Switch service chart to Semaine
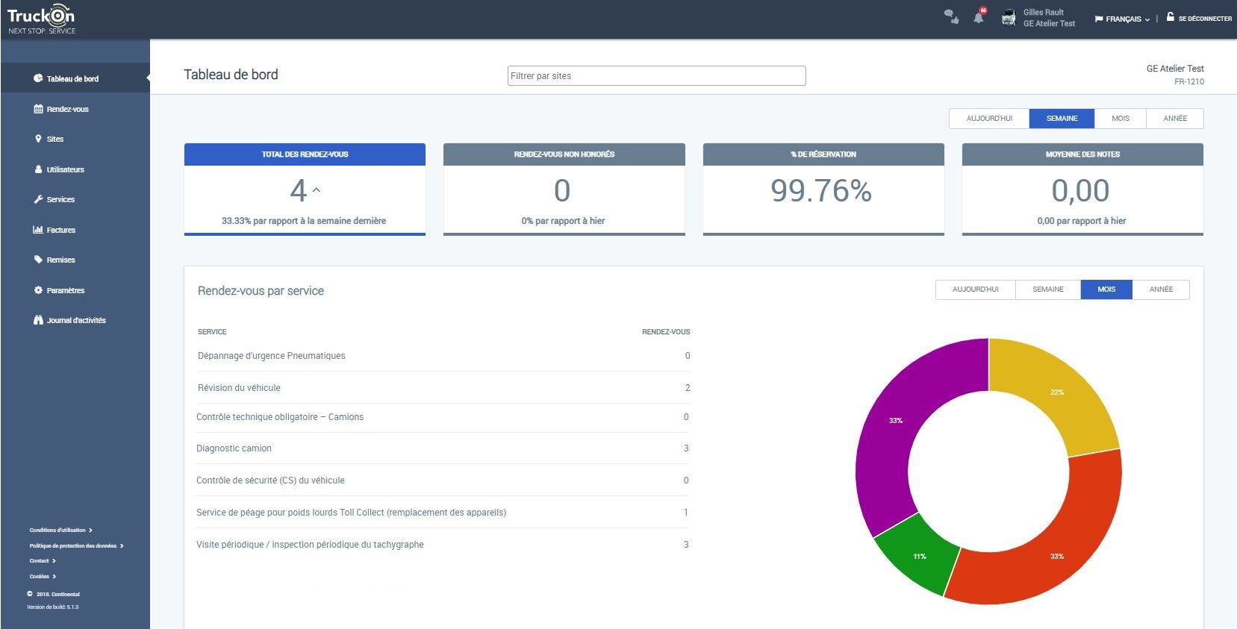The height and width of the screenshot is (629, 1237). click(1048, 290)
